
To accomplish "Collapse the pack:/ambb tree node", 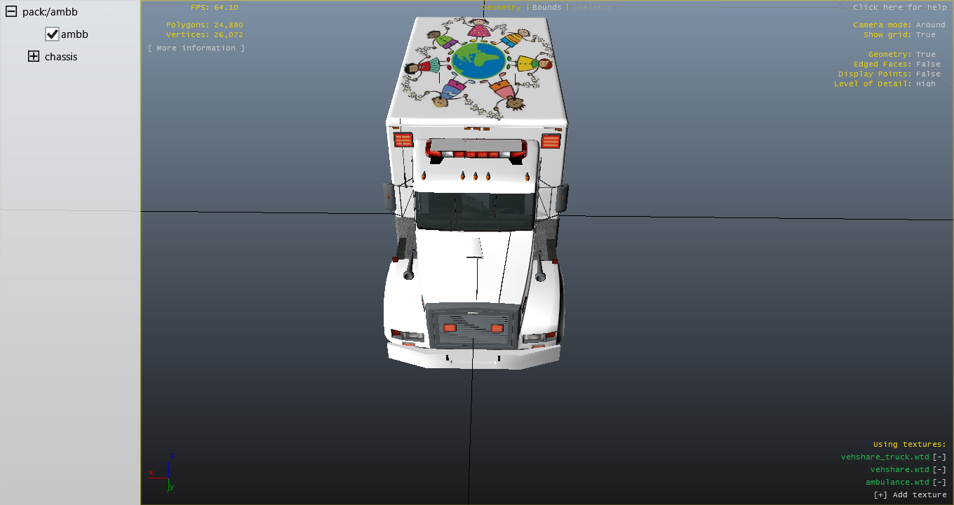I will click(x=11, y=12).
